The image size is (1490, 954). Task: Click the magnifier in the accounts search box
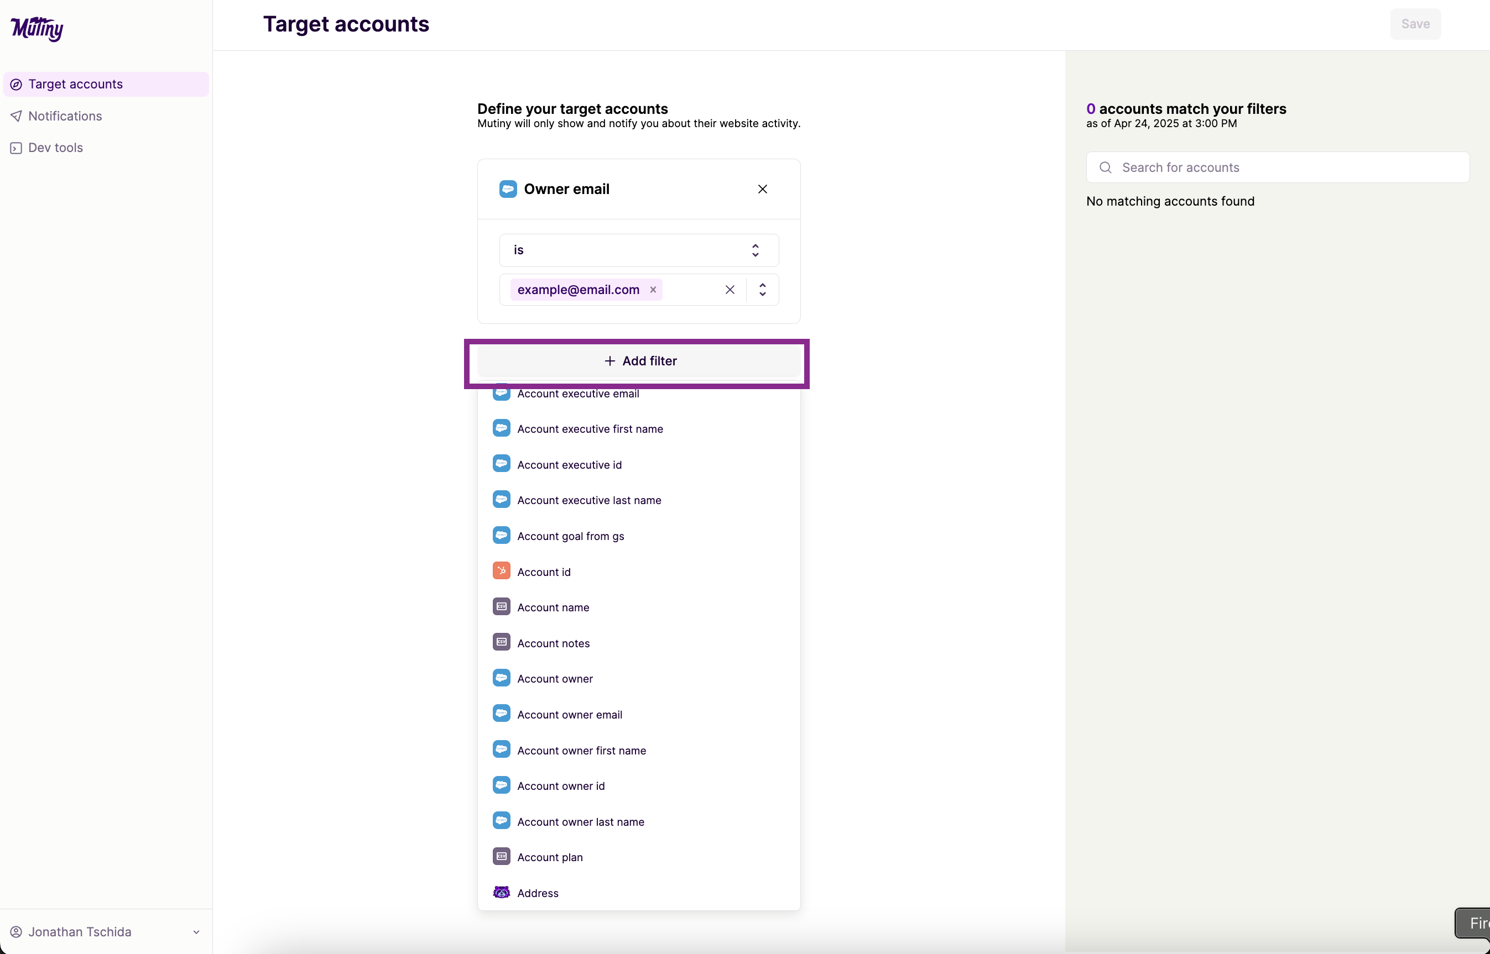coord(1106,167)
